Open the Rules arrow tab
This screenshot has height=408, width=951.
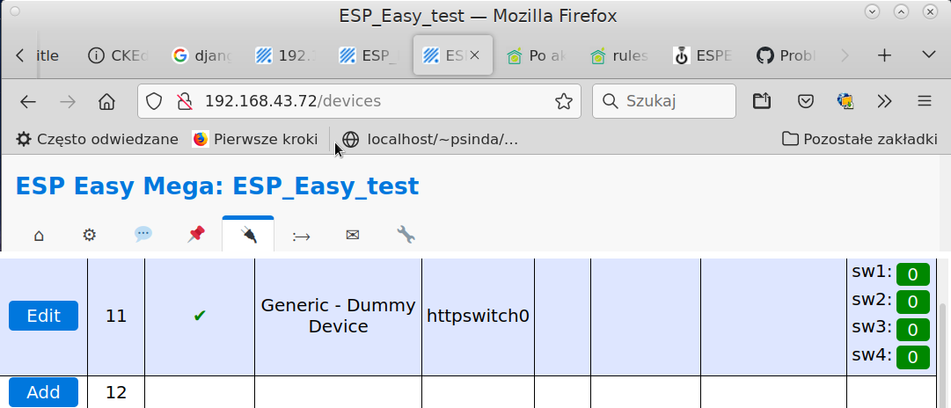[x=301, y=235]
